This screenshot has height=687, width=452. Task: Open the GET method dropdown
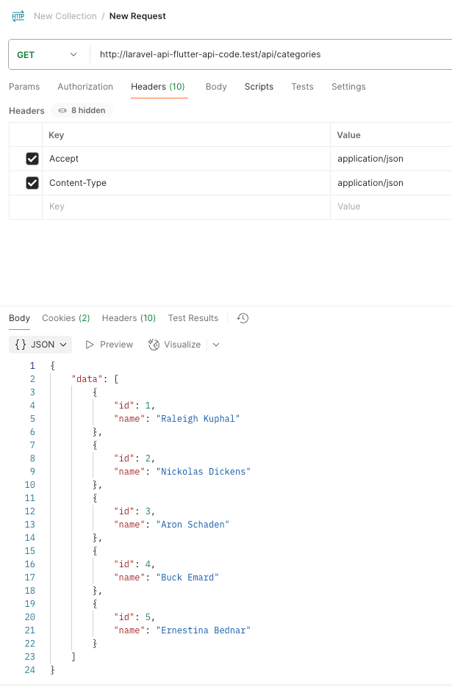[x=47, y=54]
